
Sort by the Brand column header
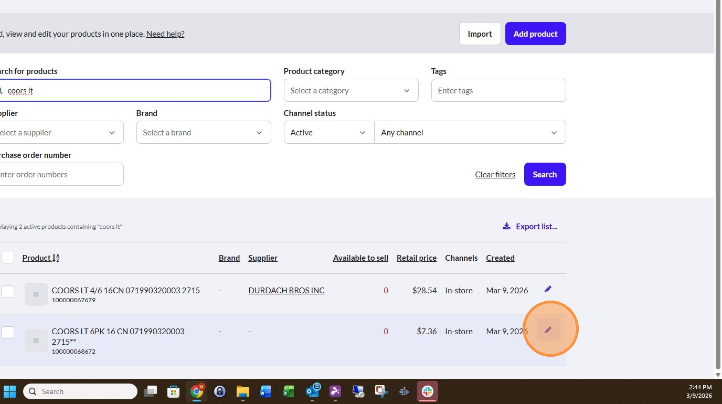pyautogui.click(x=229, y=258)
